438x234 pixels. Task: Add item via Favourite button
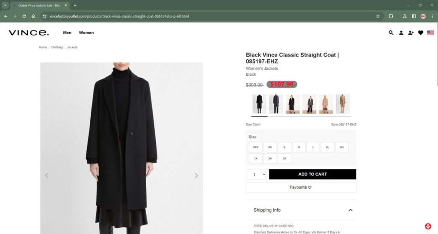click(x=301, y=187)
